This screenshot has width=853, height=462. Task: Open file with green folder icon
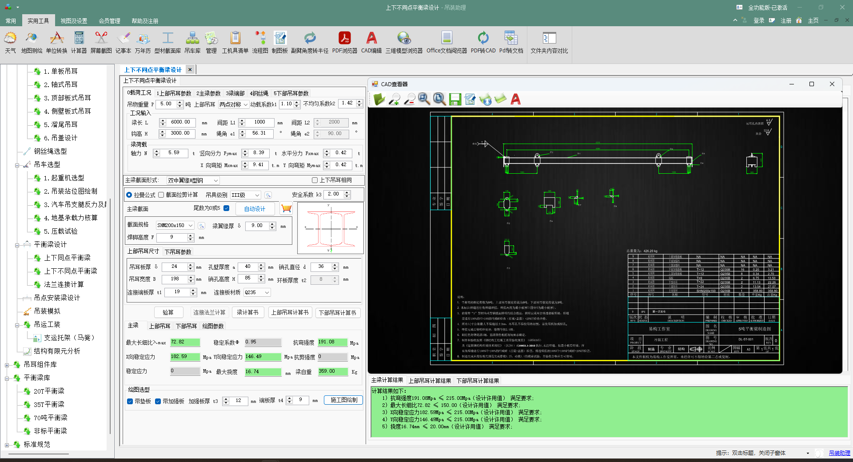tap(379, 100)
